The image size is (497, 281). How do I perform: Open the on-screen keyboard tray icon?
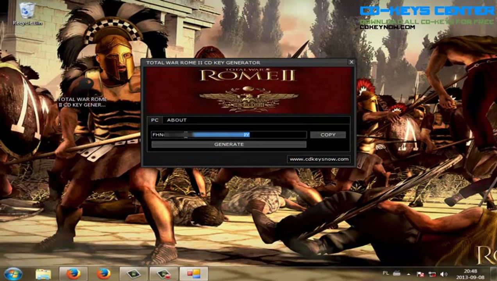(397, 274)
